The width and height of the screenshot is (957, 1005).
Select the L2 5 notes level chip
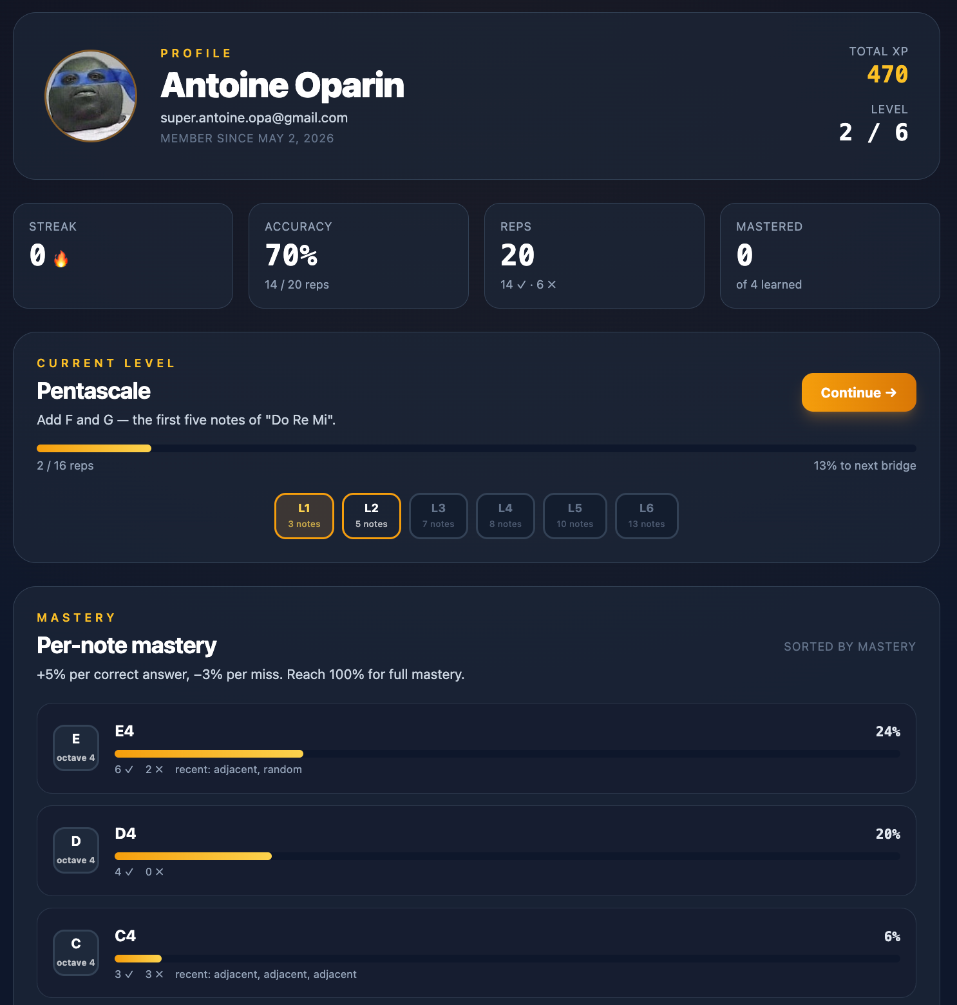[372, 516]
